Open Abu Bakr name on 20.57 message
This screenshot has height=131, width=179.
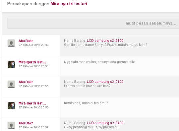coord(26,123)
